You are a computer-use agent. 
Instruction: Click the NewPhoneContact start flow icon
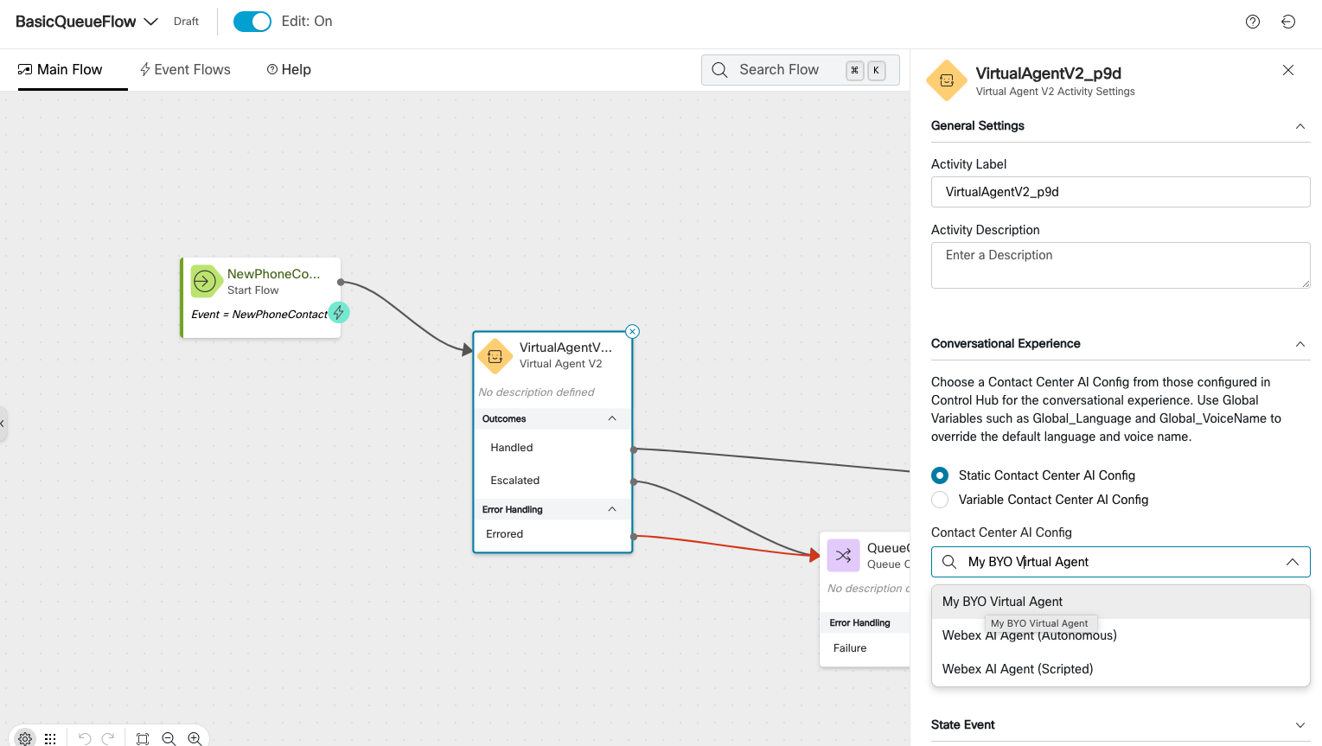(x=205, y=281)
